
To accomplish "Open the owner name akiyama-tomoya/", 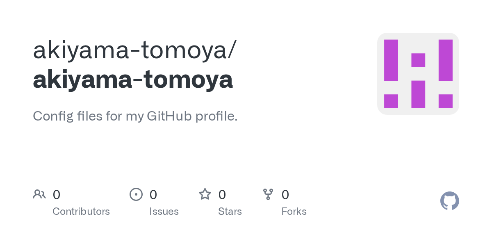I will 134,50.
